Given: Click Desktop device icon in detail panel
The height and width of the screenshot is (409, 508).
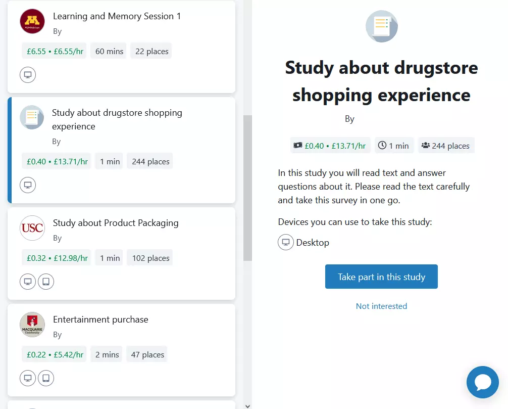Looking at the screenshot, I should (286, 242).
